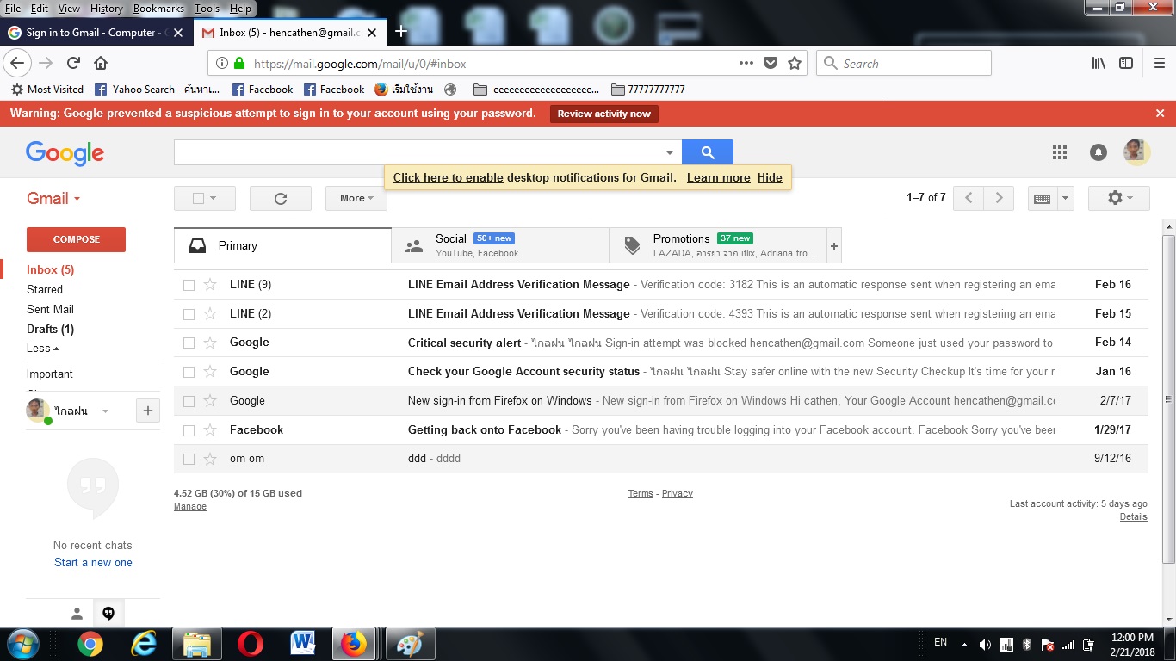Refresh the Gmail inbox

[x=281, y=198]
